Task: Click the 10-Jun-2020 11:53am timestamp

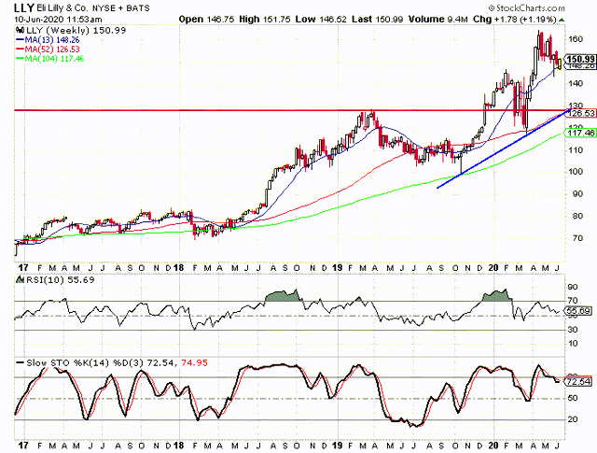Action: pyautogui.click(x=58, y=19)
